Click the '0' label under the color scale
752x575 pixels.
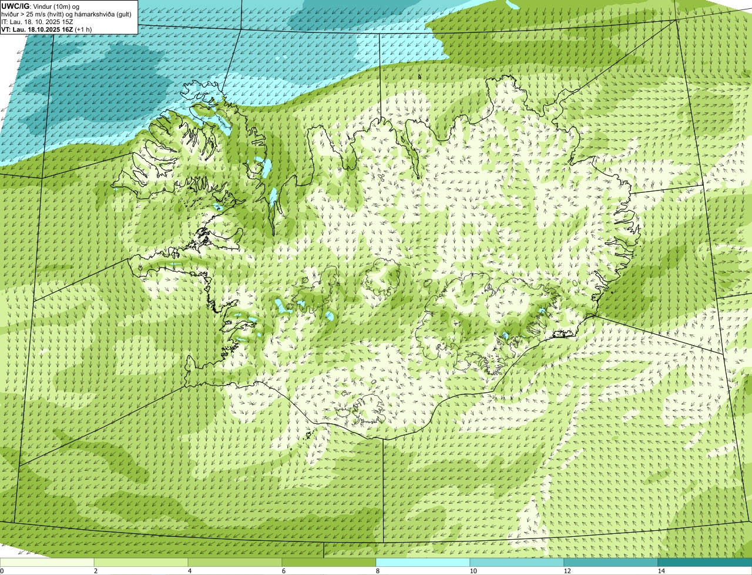tap(2, 571)
